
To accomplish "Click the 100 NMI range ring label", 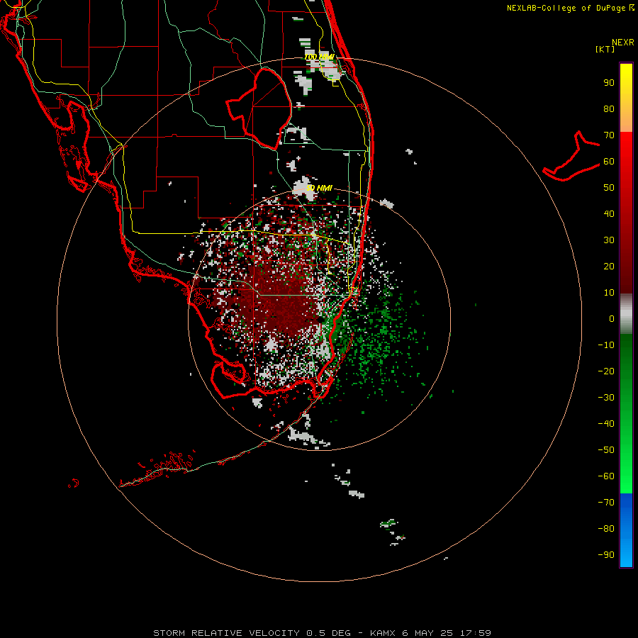I will [320, 57].
